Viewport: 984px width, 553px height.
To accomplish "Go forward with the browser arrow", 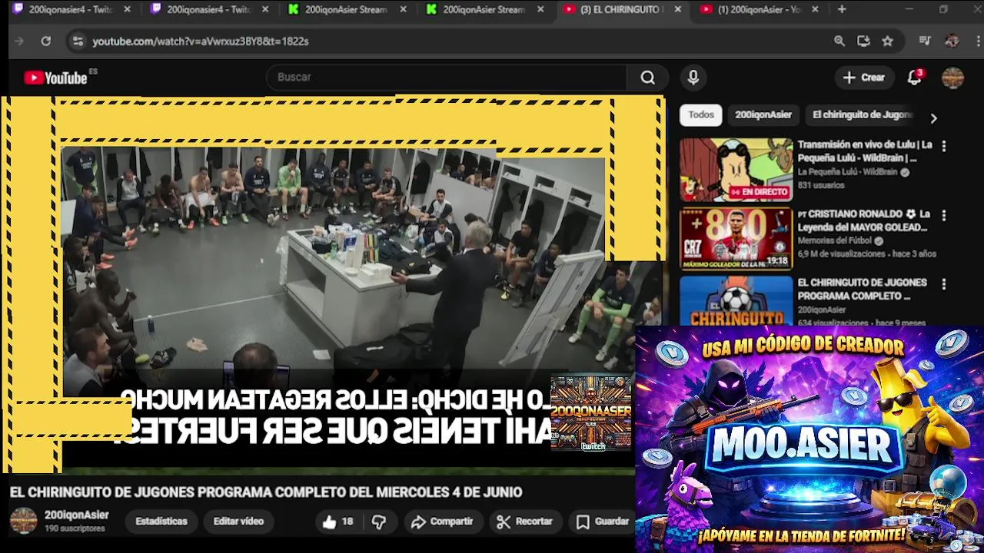I will pos(19,41).
